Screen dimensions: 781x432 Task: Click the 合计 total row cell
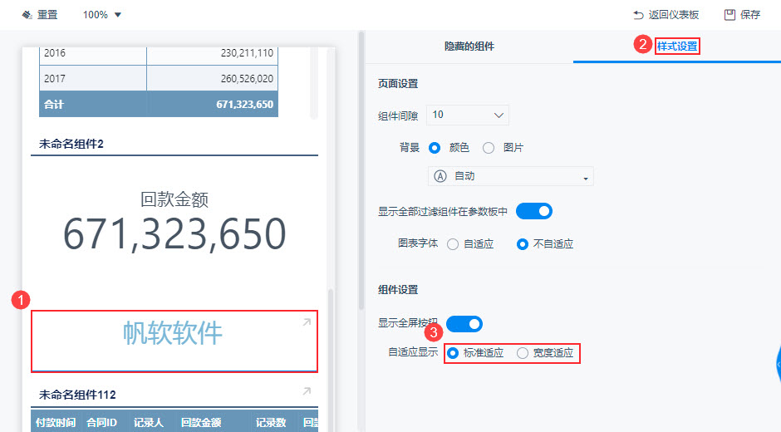pyautogui.click(x=93, y=104)
